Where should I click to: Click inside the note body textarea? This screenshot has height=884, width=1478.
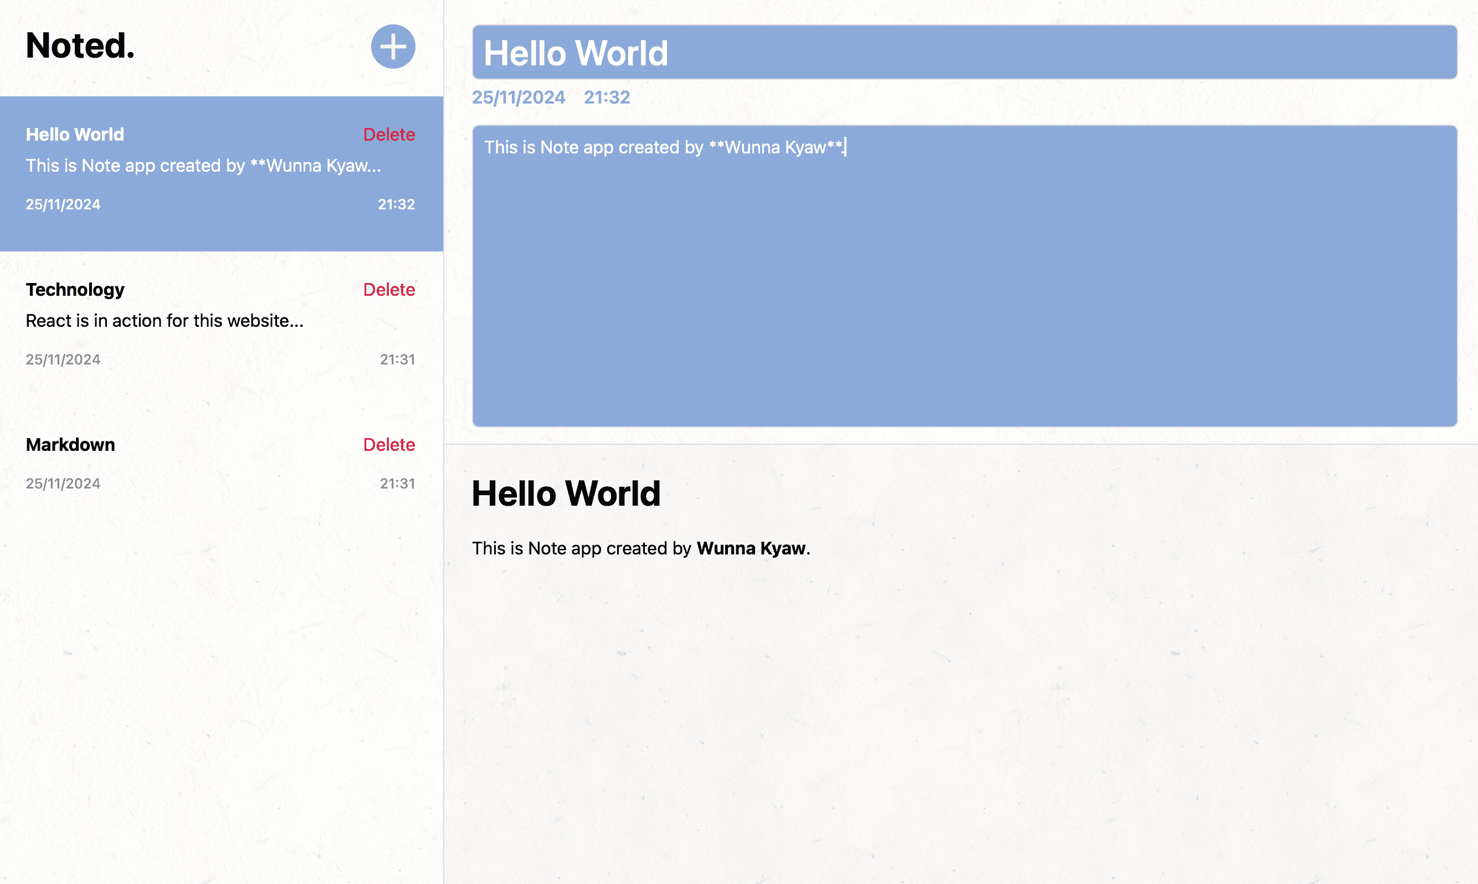pyautogui.click(x=964, y=280)
